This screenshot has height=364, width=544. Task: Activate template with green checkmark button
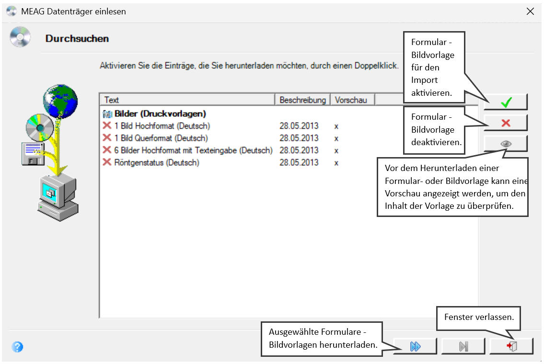(506, 102)
